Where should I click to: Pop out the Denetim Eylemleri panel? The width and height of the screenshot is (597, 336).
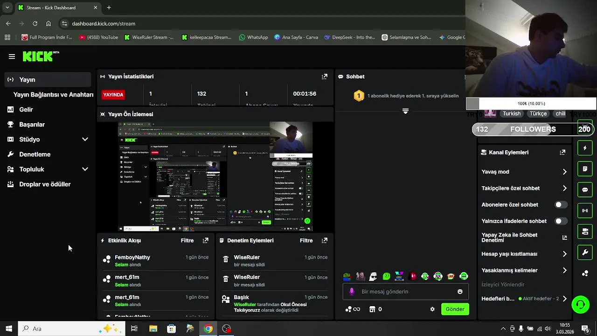pos(325,240)
